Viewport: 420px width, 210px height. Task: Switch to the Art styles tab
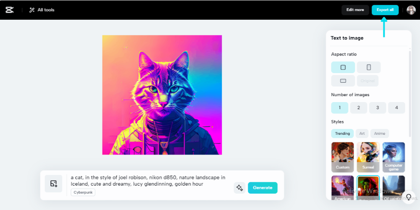[362, 134]
